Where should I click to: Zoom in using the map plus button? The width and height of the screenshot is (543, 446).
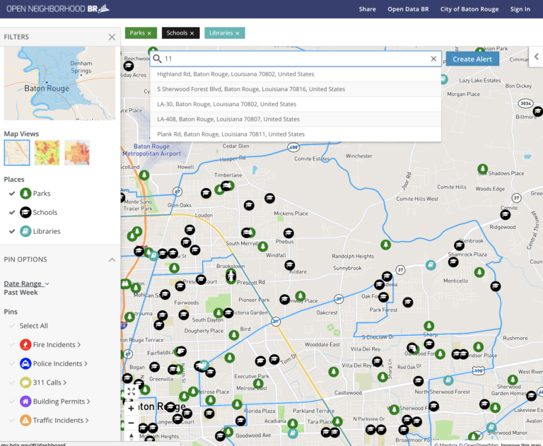[x=131, y=408]
